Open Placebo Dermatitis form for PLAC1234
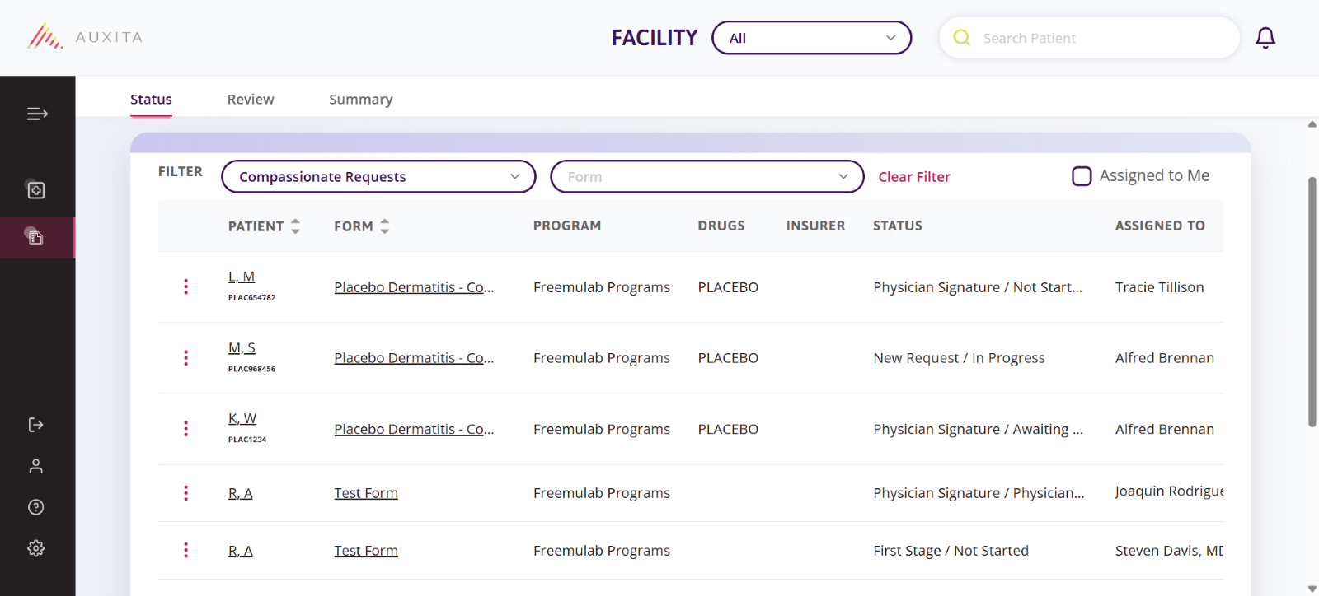The height and width of the screenshot is (596, 1319). click(x=414, y=429)
